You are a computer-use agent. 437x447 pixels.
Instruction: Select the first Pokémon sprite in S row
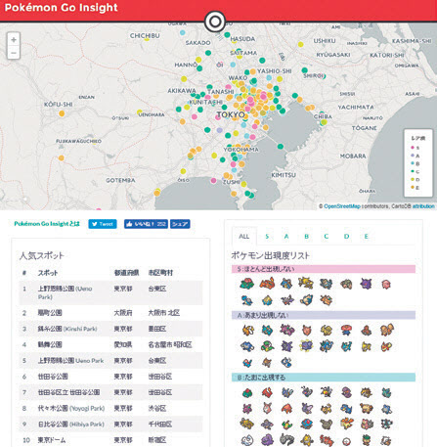coord(246,284)
